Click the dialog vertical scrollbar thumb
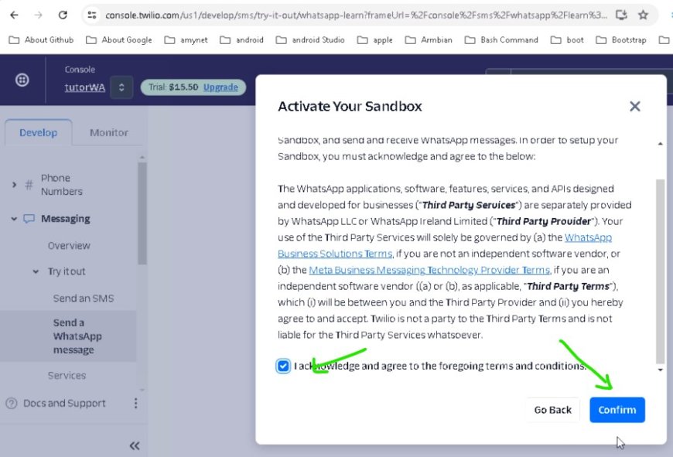 [660, 271]
